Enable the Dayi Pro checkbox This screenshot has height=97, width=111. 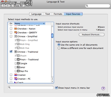pyautogui.click(x=16, y=71)
